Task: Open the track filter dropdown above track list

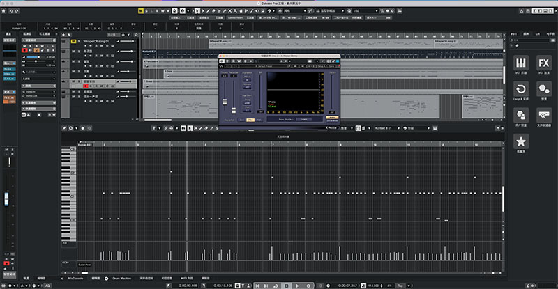Action: click(x=128, y=35)
